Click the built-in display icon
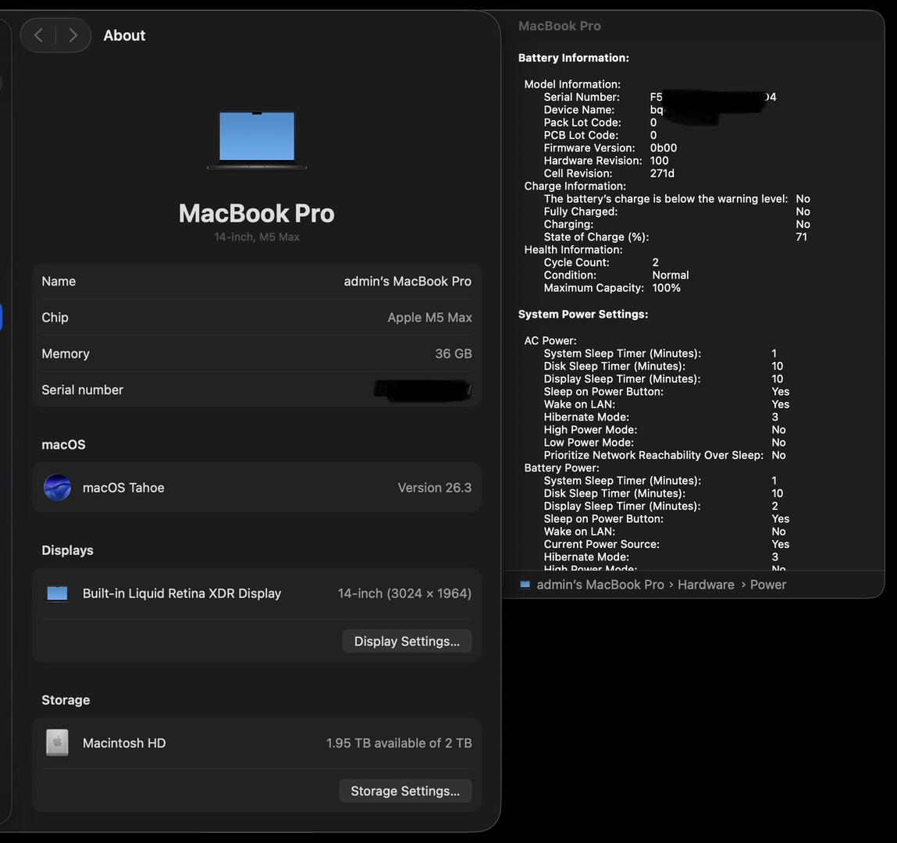This screenshot has height=843, width=897. [57, 593]
